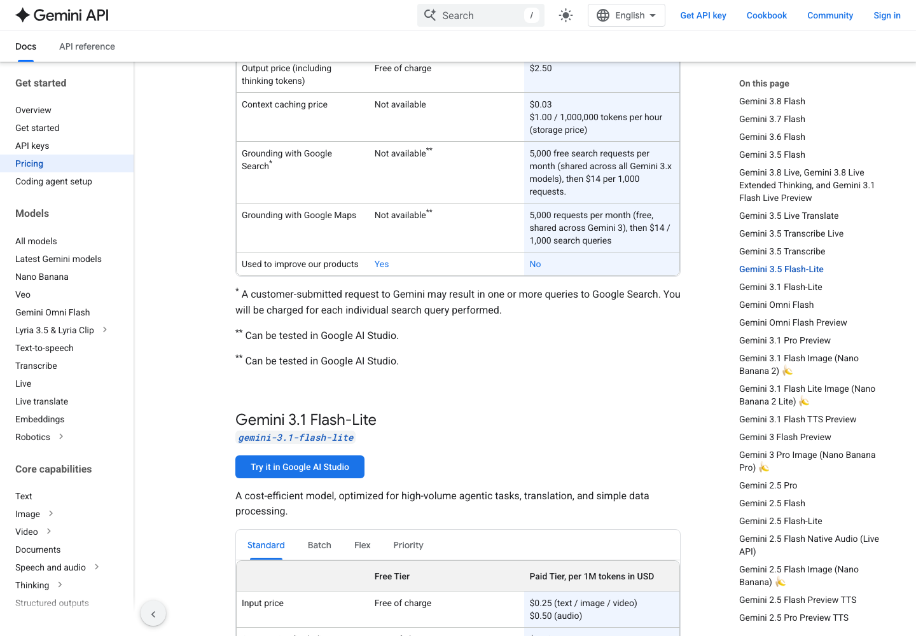Click into the Search field
The image size is (916, 636).
[x=481, y=15]
